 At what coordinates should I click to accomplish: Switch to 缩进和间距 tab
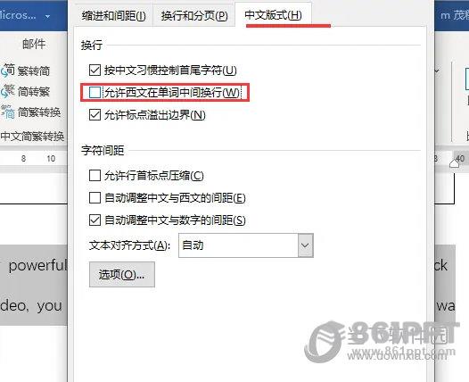114,15
